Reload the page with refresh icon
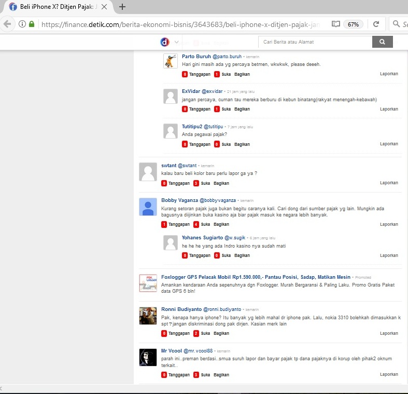Viewport: 408px width, 394px height. coord(376,24)
